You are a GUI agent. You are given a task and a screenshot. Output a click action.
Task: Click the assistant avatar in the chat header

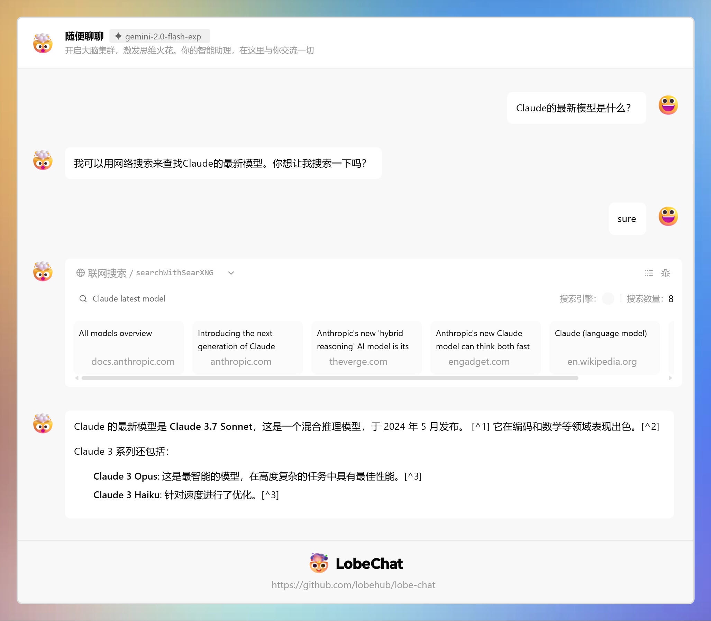[43, 43]
